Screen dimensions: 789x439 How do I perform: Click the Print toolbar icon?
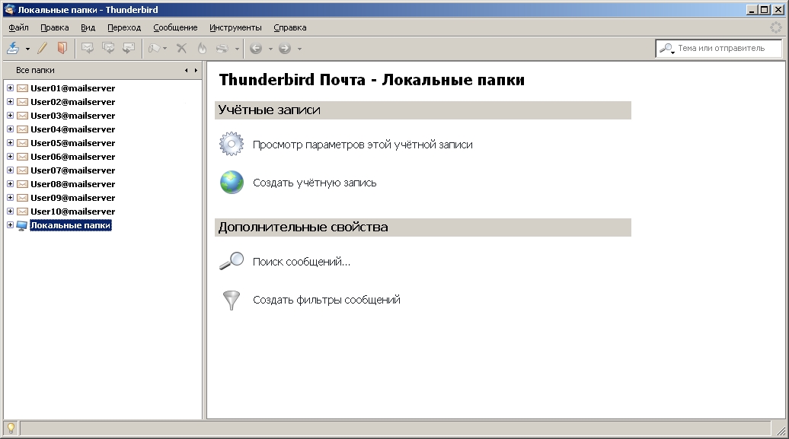[x=222, y=48]
